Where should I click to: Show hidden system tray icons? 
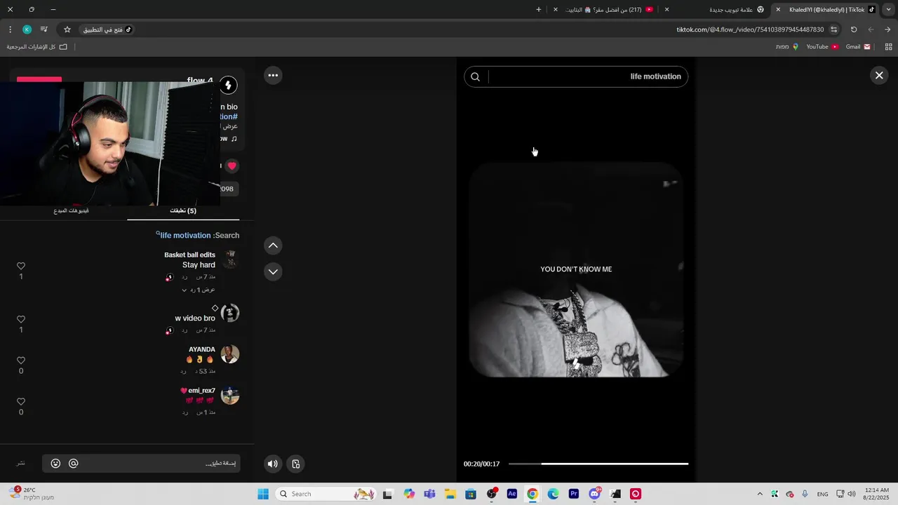coord(760,494)
